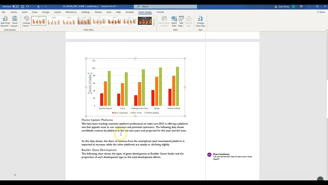The width and height of the screenshot is (328, 185).
Task: Click the Utopia category axis label
Action: tap(157, 108)
